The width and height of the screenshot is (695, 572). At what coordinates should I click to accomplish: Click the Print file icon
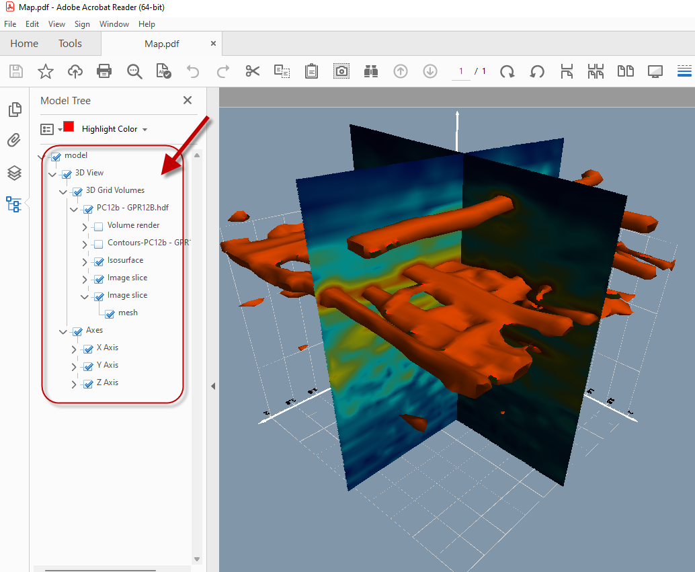(x=104, y=71)
